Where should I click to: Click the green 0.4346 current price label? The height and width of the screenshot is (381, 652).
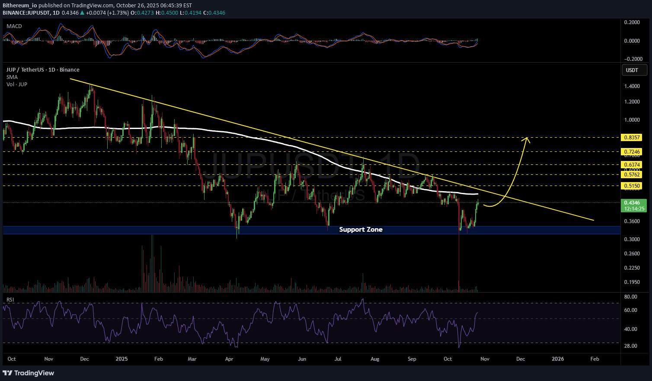(633, 202)
